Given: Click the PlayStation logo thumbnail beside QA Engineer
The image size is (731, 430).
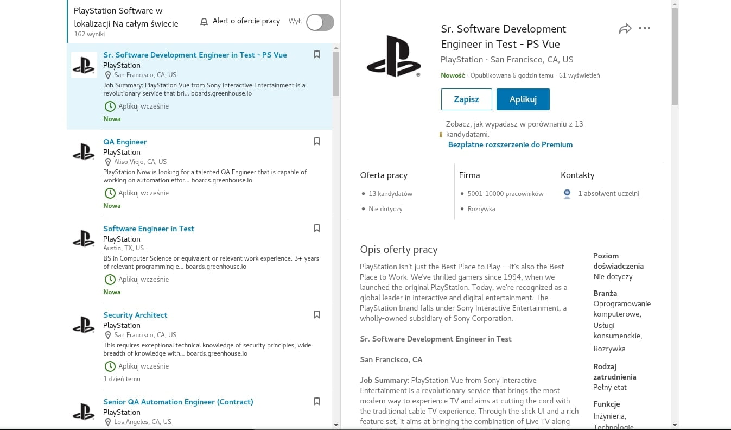Looking at the screenshot, I should click(x=84, y=152).
